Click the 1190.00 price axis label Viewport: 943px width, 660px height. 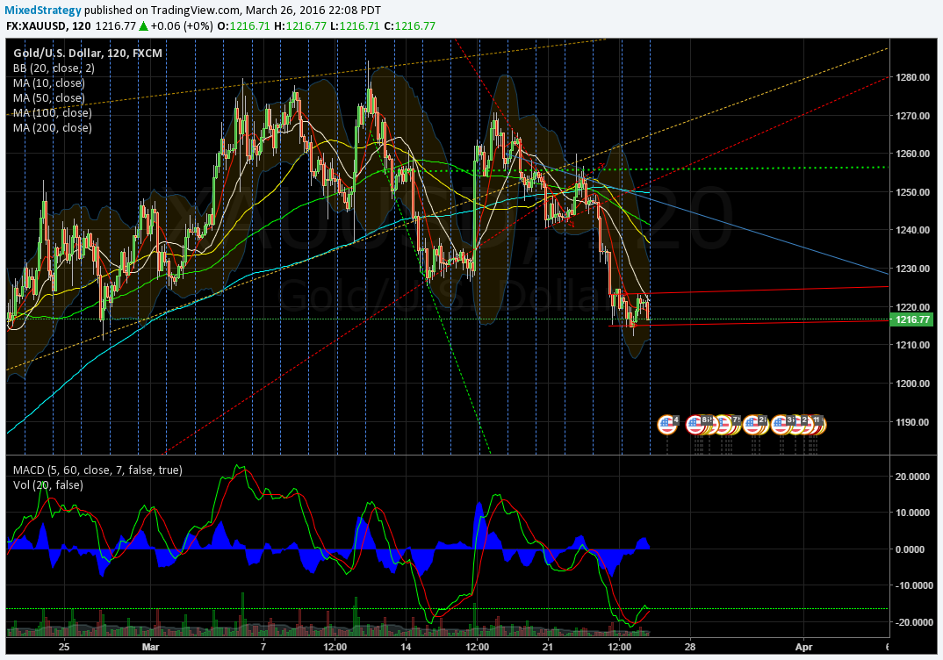coord(912,422)
